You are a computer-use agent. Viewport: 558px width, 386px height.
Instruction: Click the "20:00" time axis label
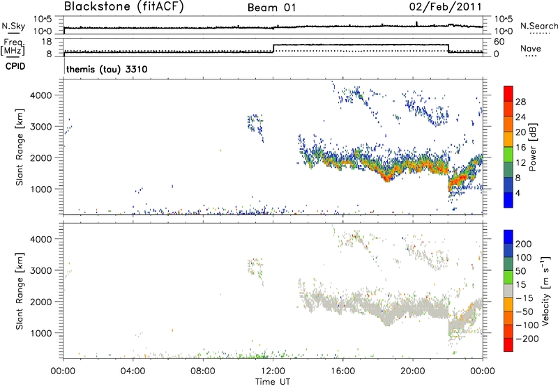point(413,371)
